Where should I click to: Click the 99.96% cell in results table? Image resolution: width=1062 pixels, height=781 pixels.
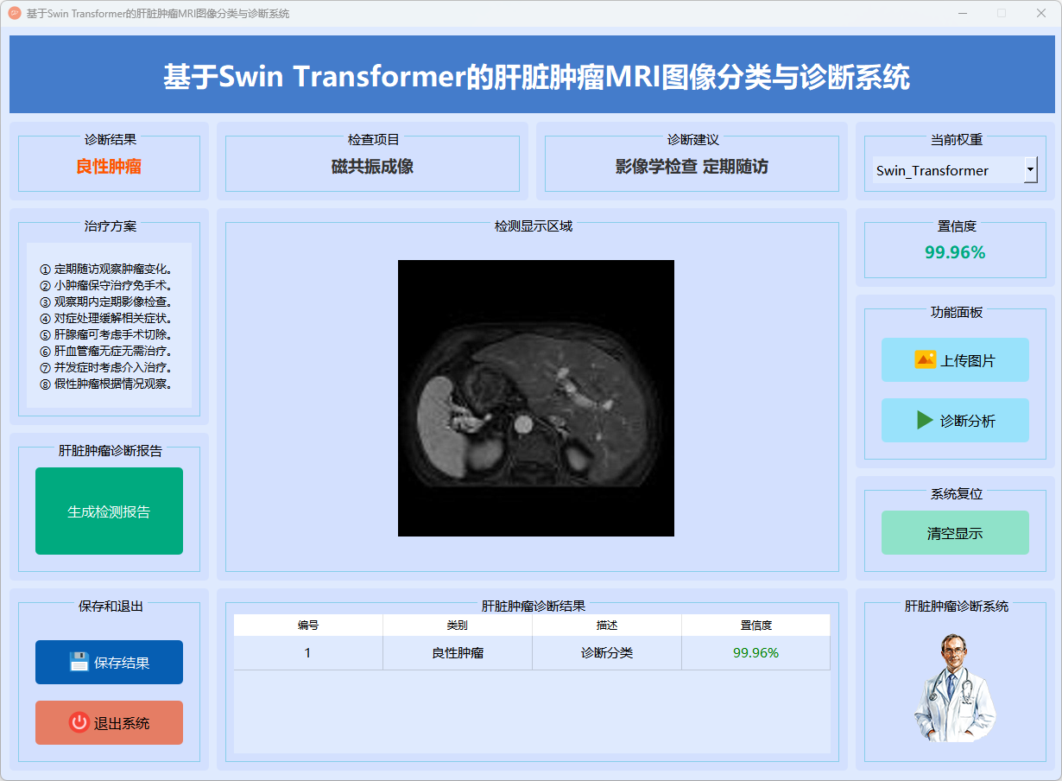(755, 653)
